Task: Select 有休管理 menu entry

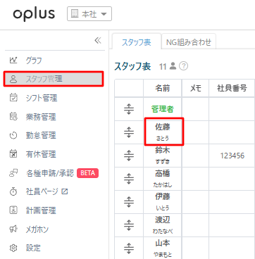Action: tap(33, 154)
